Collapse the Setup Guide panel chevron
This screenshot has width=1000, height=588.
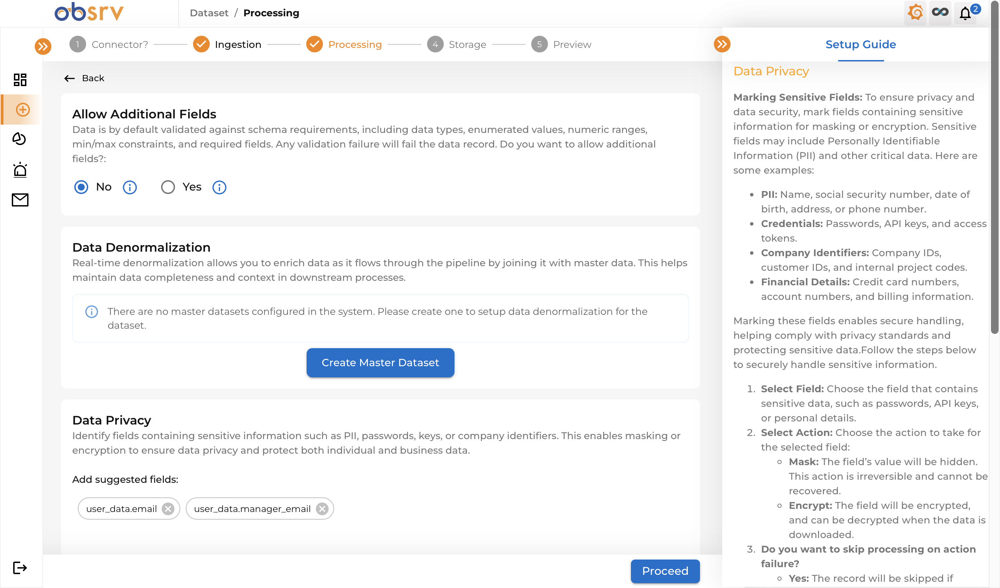(722, 44)
